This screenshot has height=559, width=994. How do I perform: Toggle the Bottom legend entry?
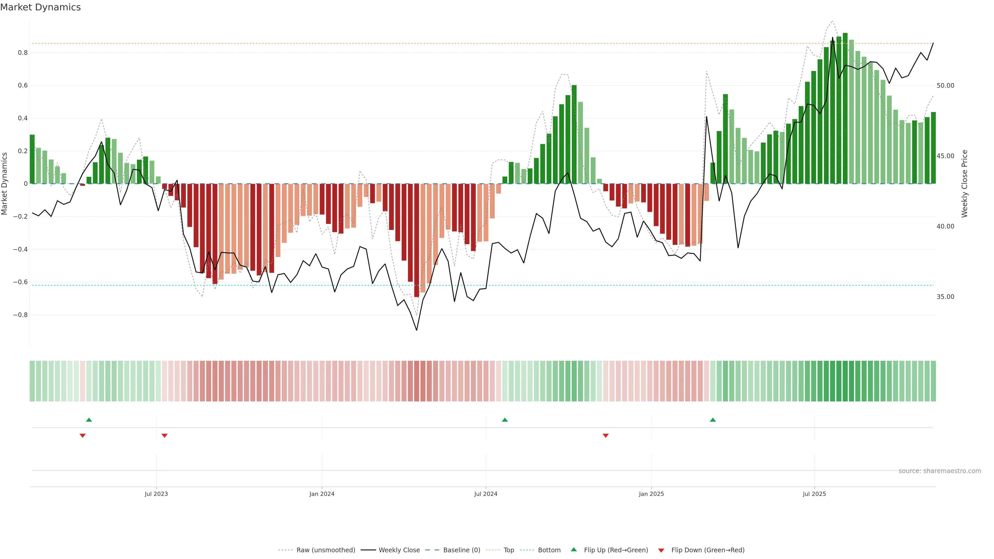549,550
